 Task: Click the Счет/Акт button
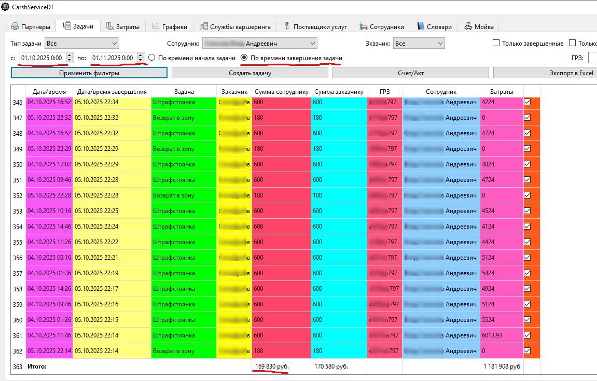click(410, 73)
